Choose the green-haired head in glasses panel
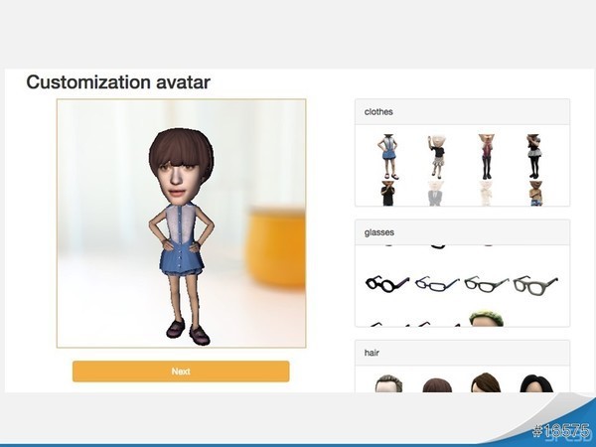This screenshot has height=447, width=596. 486,319
